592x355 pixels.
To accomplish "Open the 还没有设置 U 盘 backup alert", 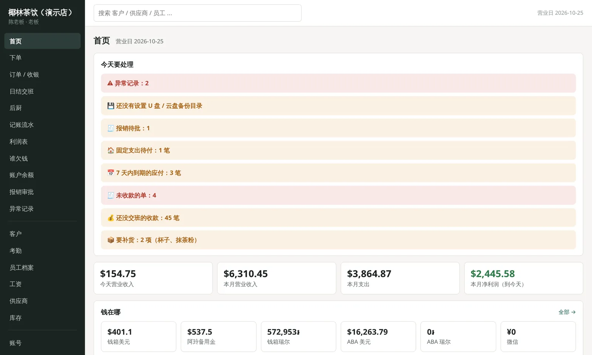I will click(x=338, y=106).
